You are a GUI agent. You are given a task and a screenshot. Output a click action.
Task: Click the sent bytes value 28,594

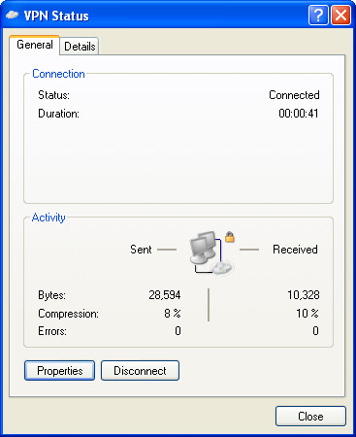click(x=165, y=295)
